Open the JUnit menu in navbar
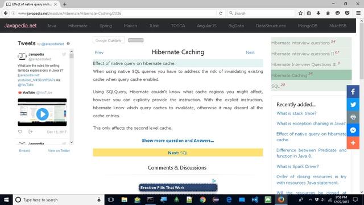Image resolution: width=364 pixels, height=205 pixels. [154, 26]
